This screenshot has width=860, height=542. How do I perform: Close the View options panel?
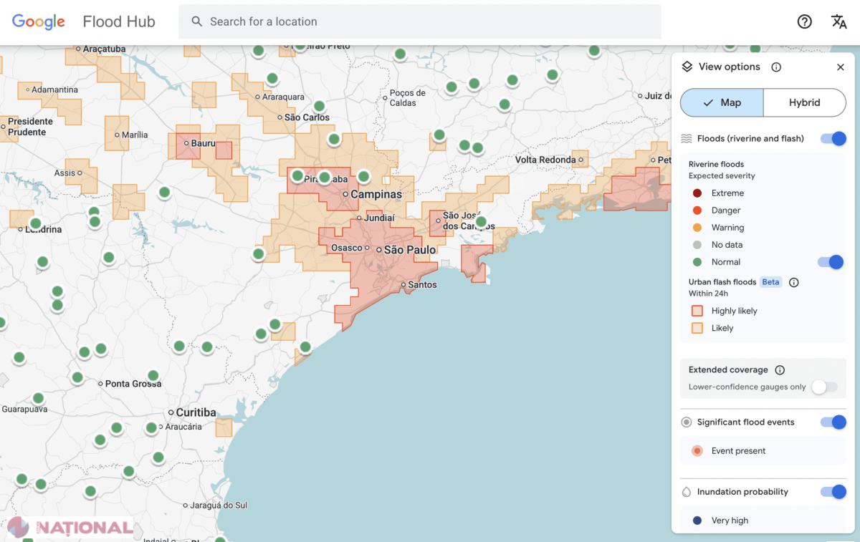click(x=841, y=67)
